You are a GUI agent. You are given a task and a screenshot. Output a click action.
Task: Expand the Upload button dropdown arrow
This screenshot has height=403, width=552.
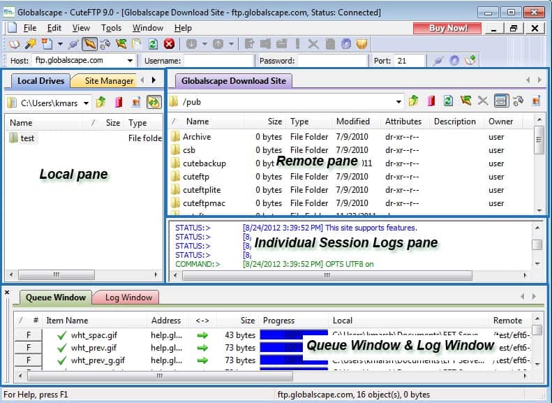click(231, 44)
